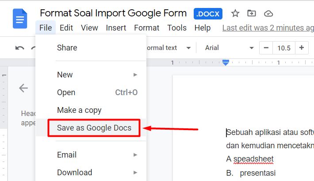Open the last edit history link
Screen dimensions: 314x181
[x=268, y=28]
